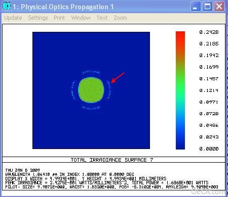Click the green beam spot center
Image resolution: width=228 pixels, height=197 pixels.
click(x=91, y=90)
